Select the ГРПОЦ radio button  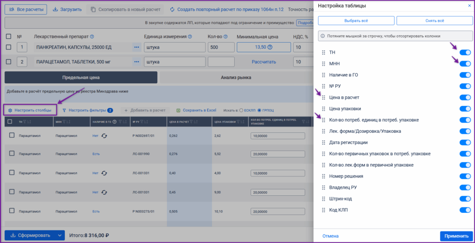coord(259,110)
